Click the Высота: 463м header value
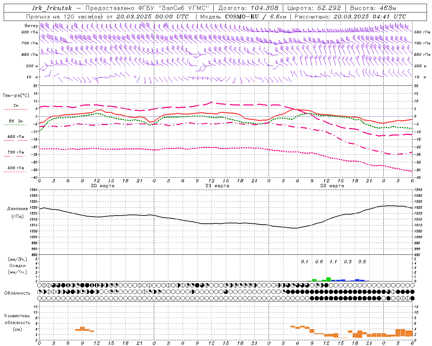 tap(373, 8)
